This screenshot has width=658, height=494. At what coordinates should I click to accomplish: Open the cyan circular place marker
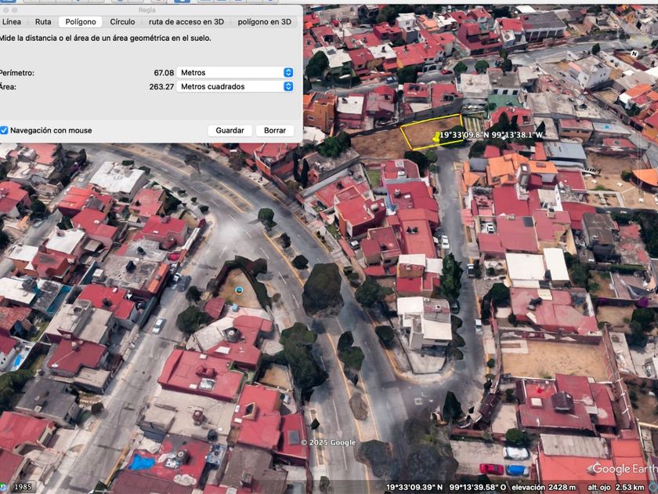pyautogui.click(x=239, y=290)
